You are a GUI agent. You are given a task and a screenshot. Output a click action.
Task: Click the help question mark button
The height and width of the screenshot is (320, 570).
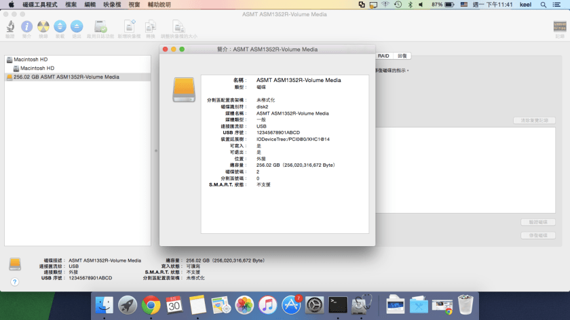(14, 280)
